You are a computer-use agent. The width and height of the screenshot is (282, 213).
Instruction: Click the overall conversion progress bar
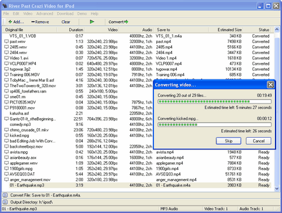[x=214, y=102]
